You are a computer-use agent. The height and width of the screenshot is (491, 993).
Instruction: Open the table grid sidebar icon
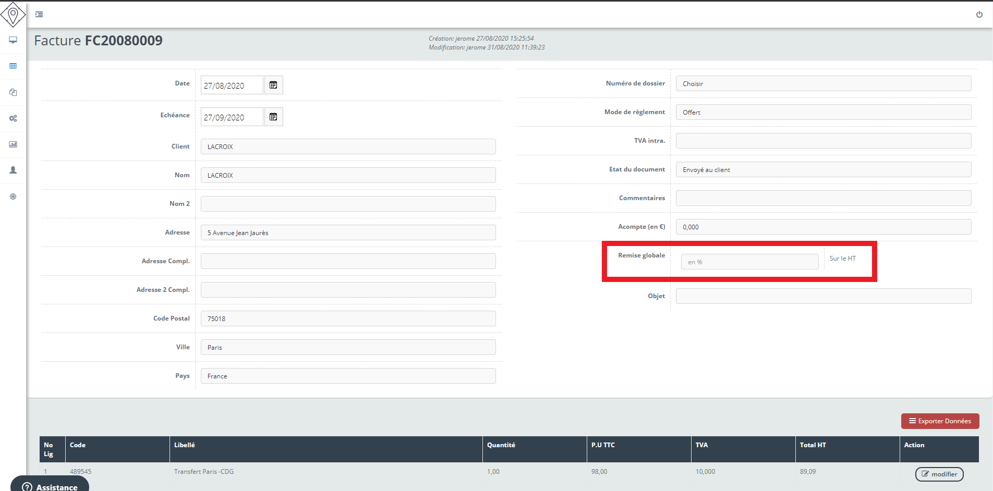[x=13, y=66]
